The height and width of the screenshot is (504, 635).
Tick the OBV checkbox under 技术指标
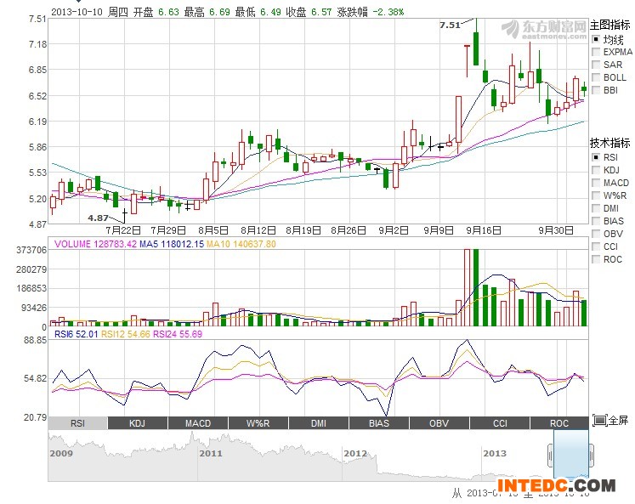coord(596,234)
